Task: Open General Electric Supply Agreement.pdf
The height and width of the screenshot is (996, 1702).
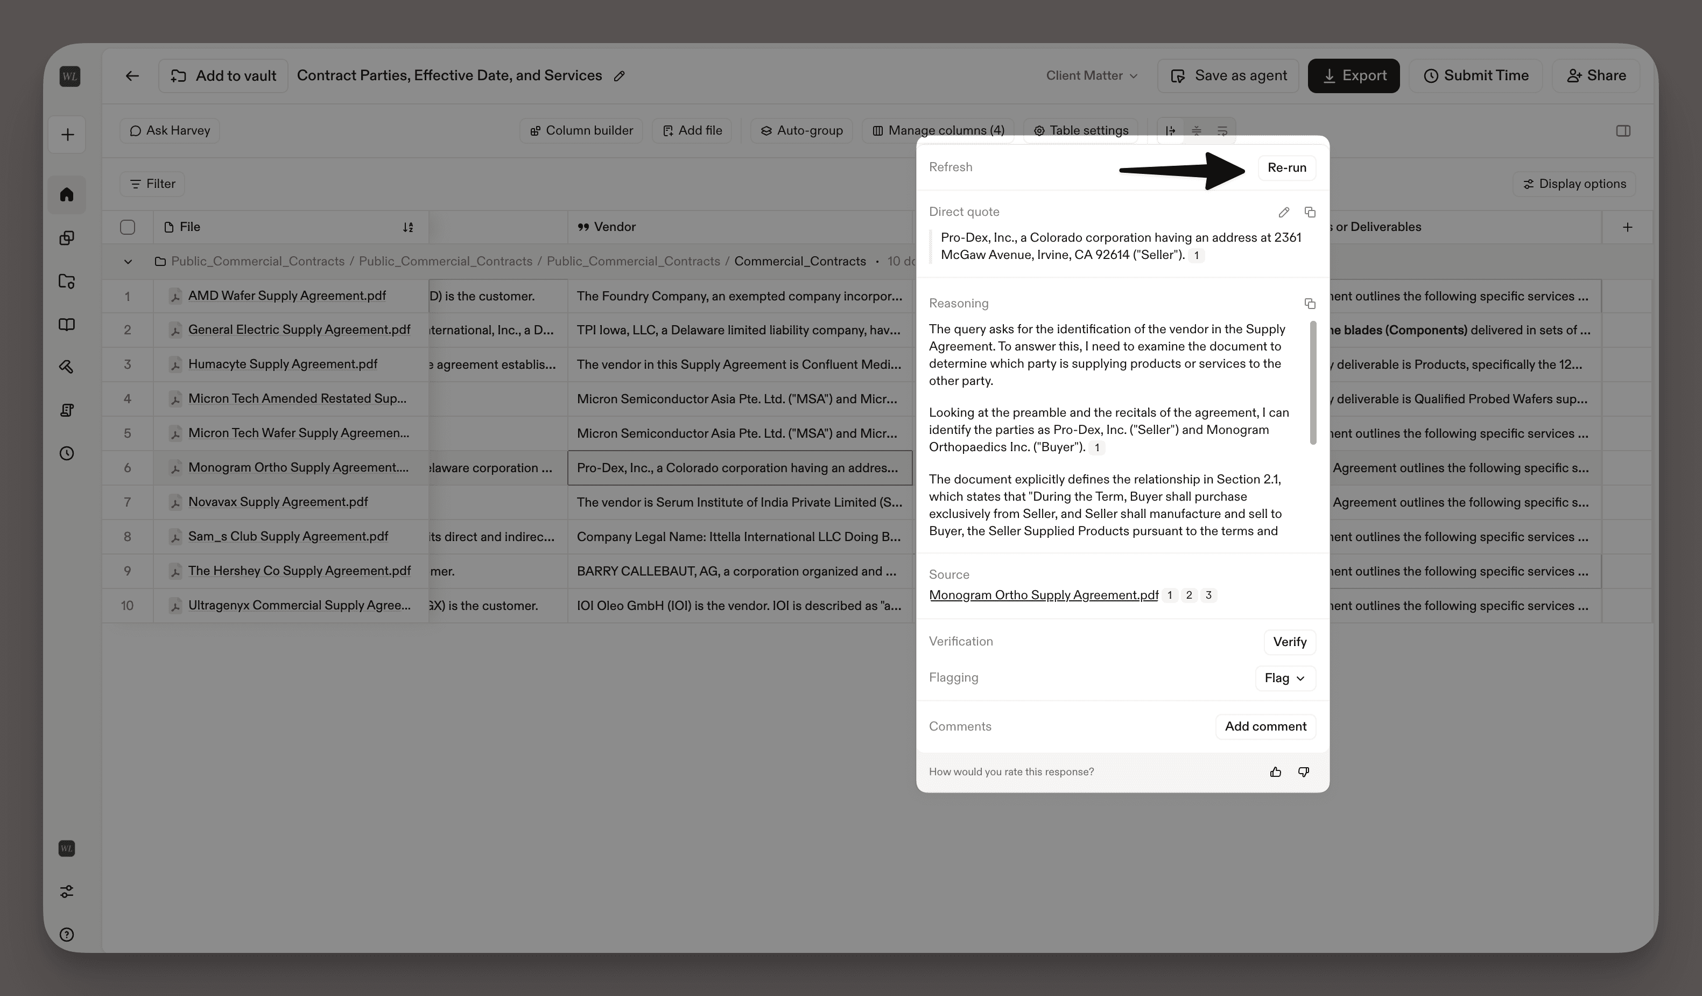Action: click(299, 329)
